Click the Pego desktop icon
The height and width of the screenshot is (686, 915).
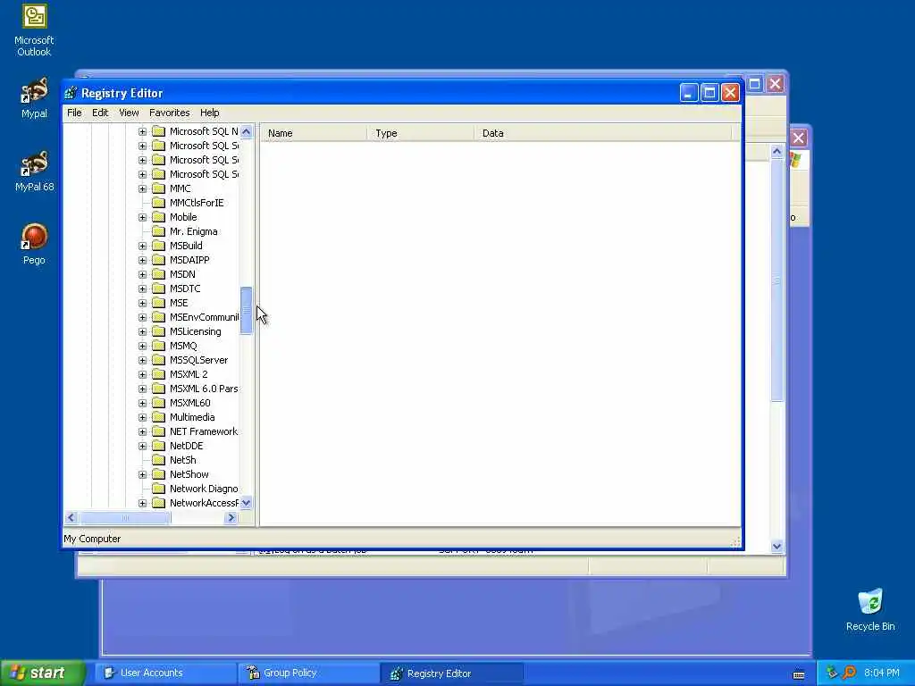click(x=34, y=243)
